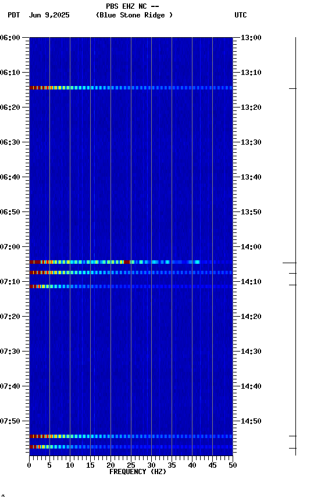
Task: Click the seismogram trace spike near 14:07 UTC
Action: (293, 274)
